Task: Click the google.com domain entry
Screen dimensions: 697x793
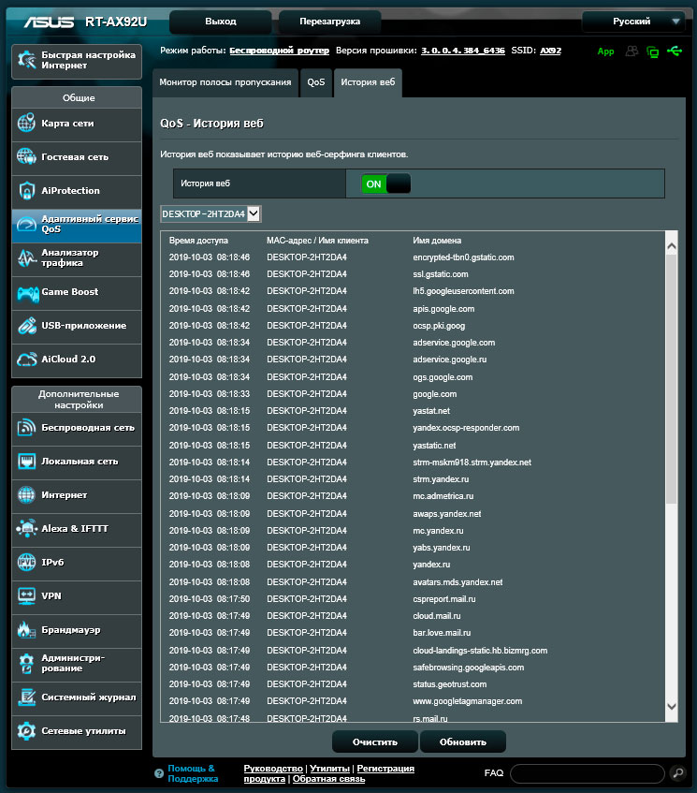Action: coord(434,394)
